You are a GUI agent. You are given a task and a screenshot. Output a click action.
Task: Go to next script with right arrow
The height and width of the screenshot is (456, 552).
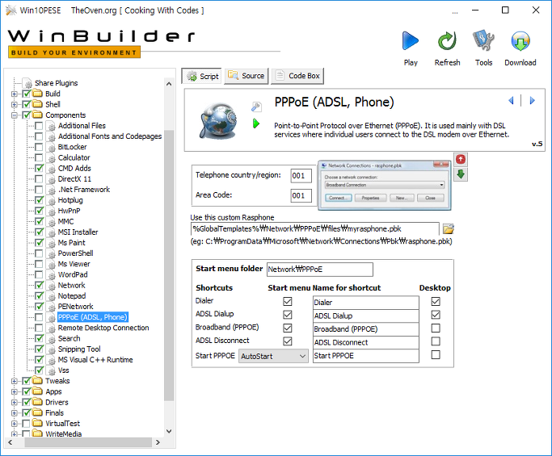pyautogui.click(x=533, y=101)
